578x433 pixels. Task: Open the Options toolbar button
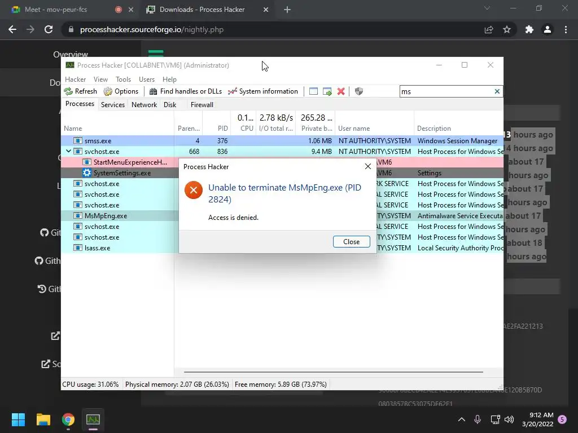tap(121, 91)
